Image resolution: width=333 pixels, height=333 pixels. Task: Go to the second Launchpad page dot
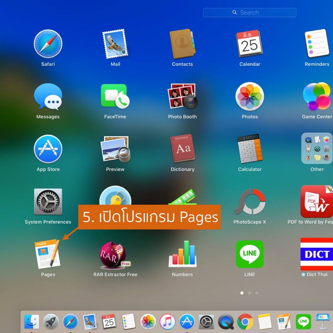[249, 293]
